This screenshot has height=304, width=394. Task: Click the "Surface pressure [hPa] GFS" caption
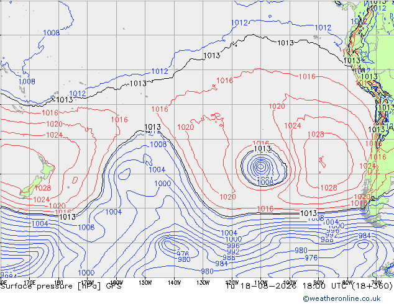tap(61, 286)
